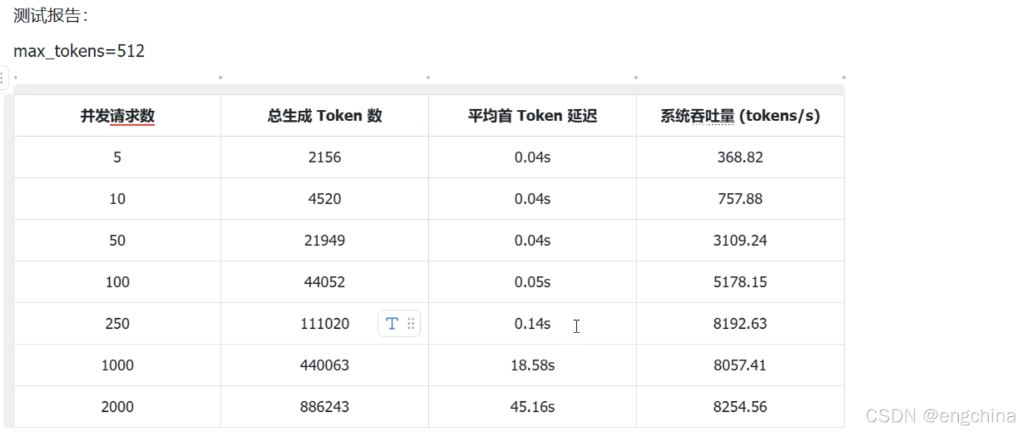This screenshot has height=433, width=1018.
Task: Click the CSDN @engchina watermark
Action: [940, 416]
